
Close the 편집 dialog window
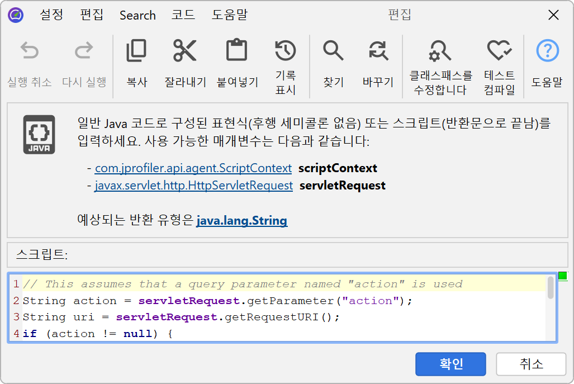point(553,15)
